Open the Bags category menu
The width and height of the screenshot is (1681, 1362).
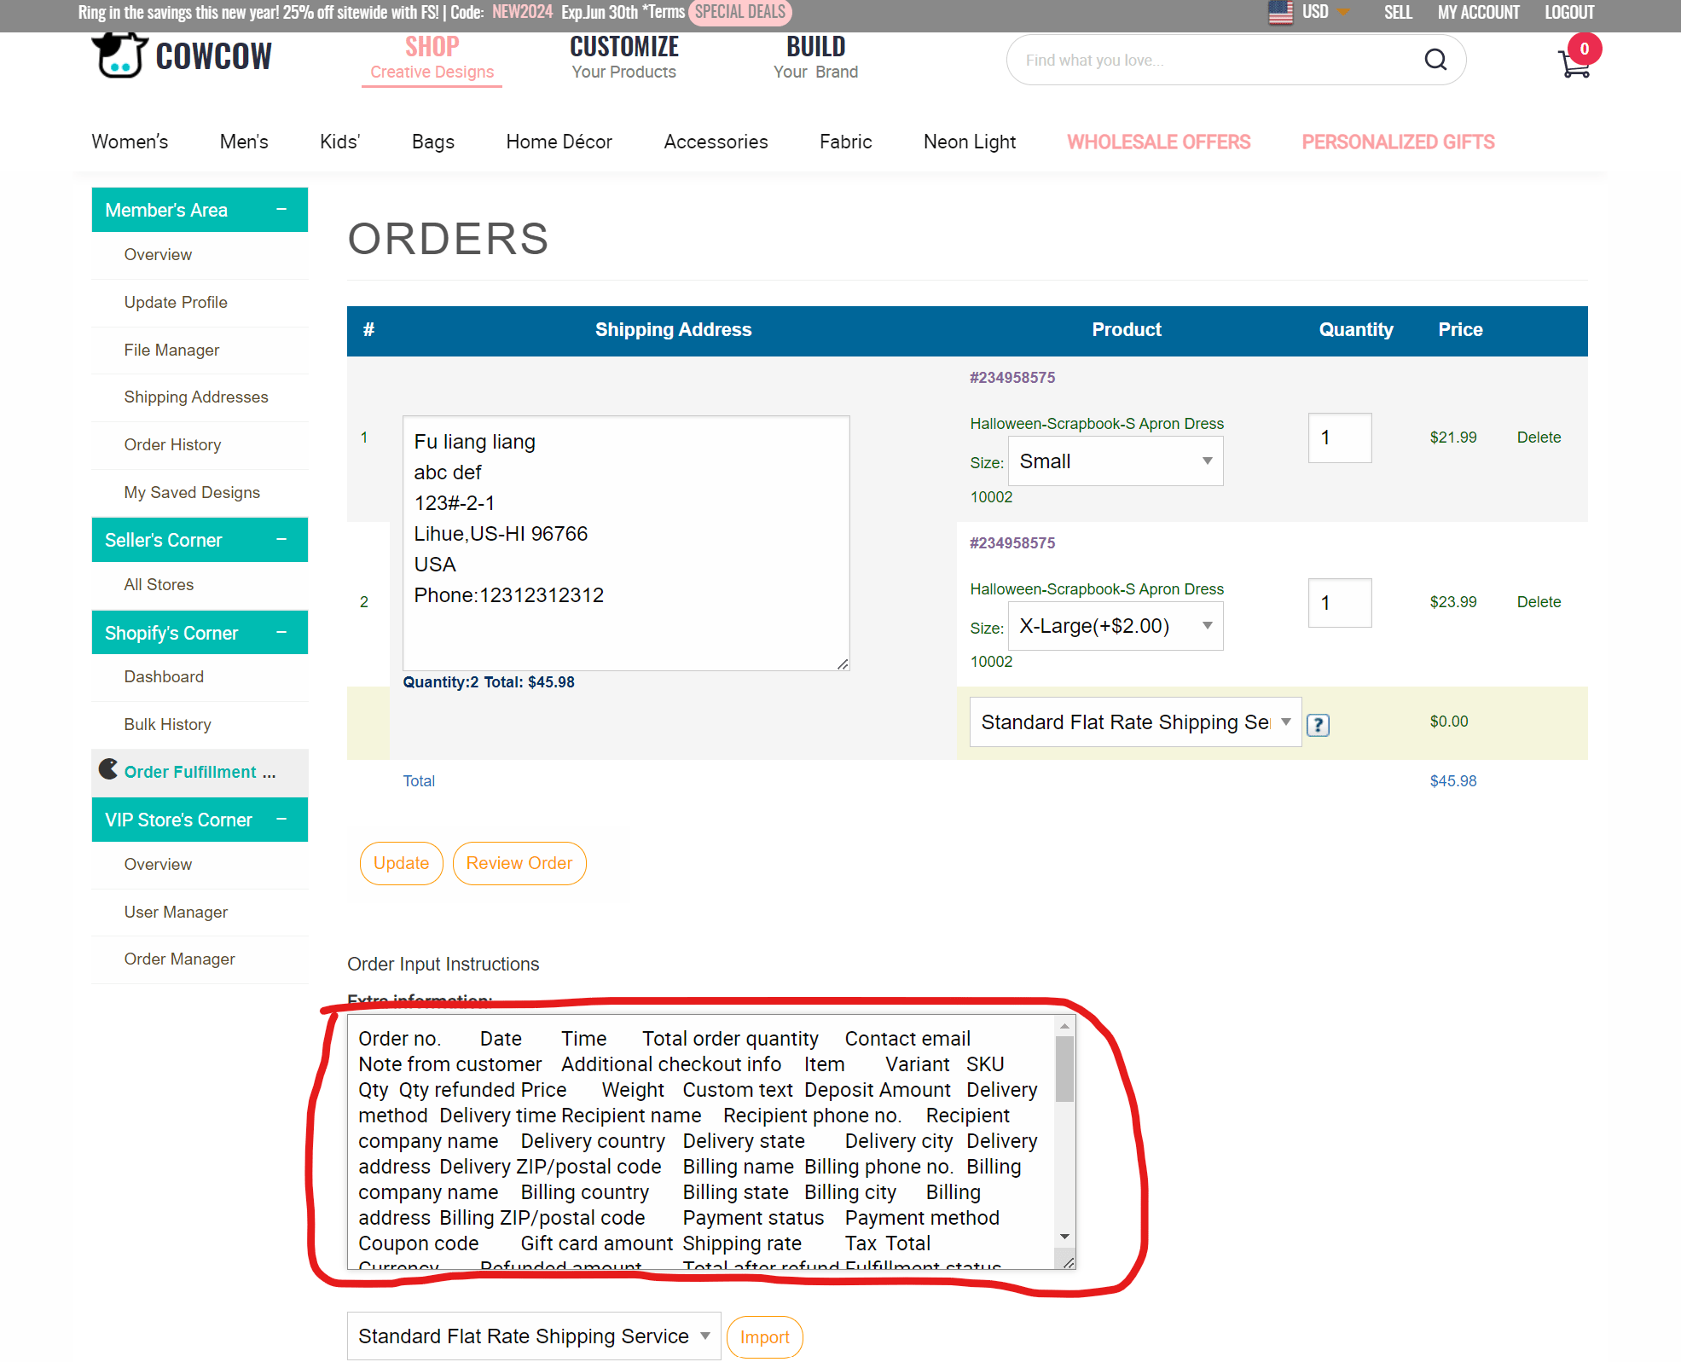(x=433, y=142)
